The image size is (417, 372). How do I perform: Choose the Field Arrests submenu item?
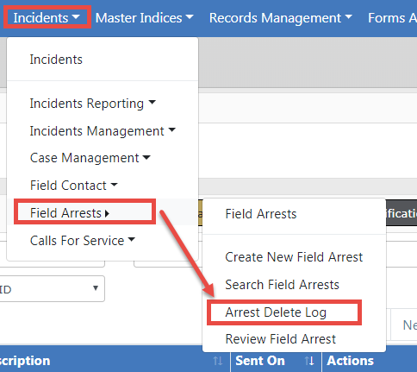[70, 213]
